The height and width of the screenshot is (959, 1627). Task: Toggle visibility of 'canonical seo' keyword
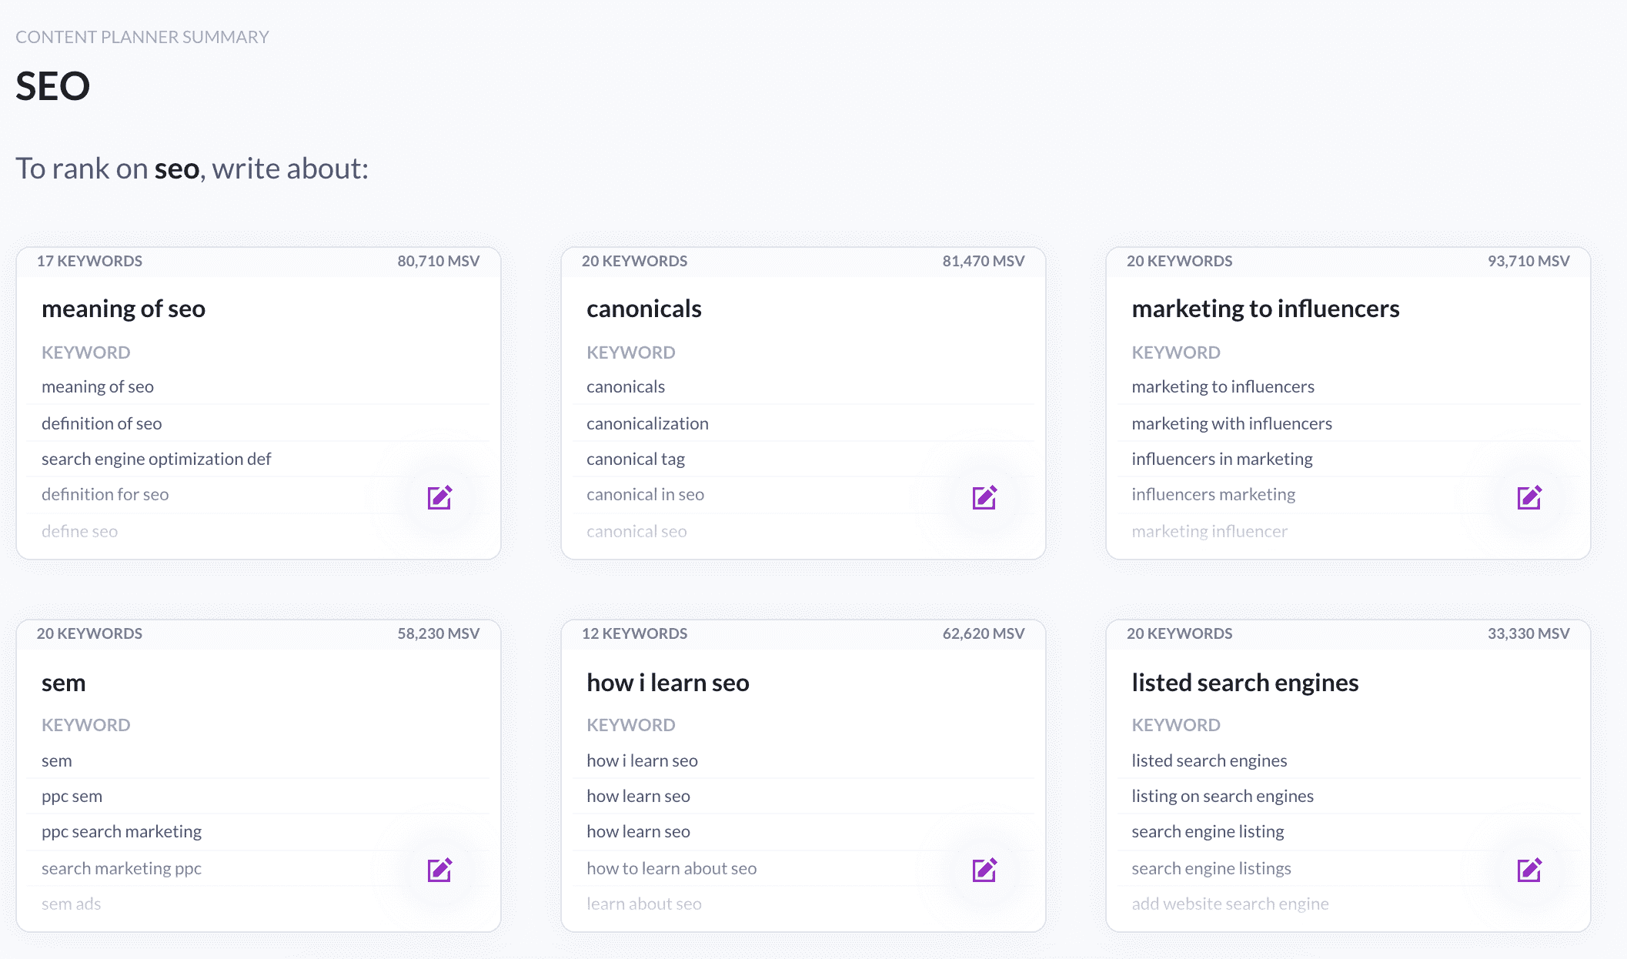tap(636, 530)
